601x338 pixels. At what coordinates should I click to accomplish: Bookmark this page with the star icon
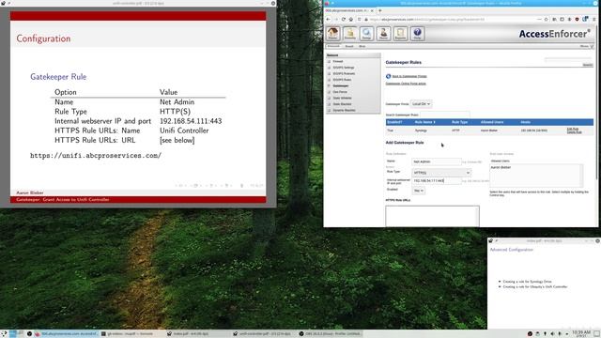547,19
